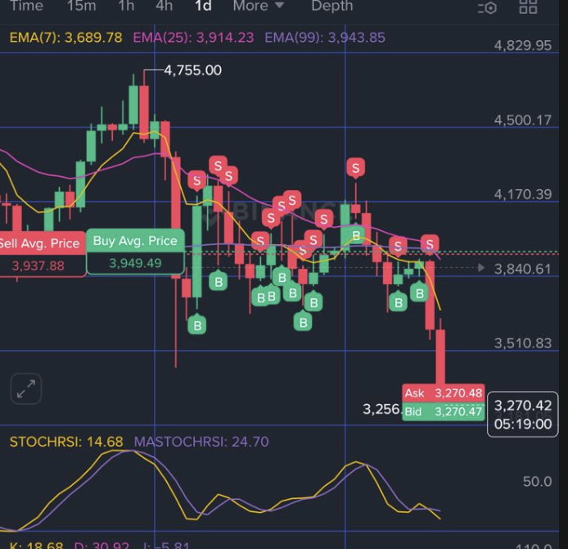Image resolution: width=568 pixels, height=549 pixels.
Task: Click the buy average value 3,949.49
Action: (x=135, y=263)
